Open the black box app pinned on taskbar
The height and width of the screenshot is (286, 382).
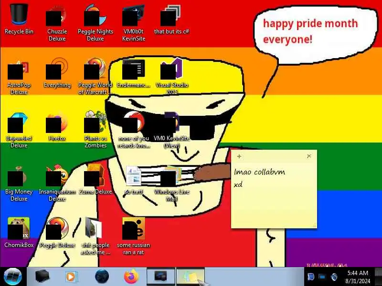[42, 276]
